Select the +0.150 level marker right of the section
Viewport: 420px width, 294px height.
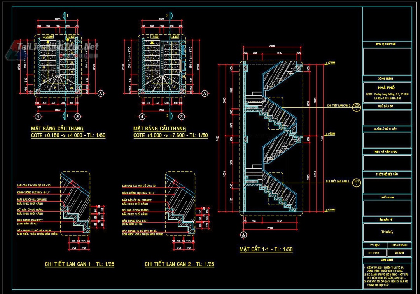coord(331,210)
